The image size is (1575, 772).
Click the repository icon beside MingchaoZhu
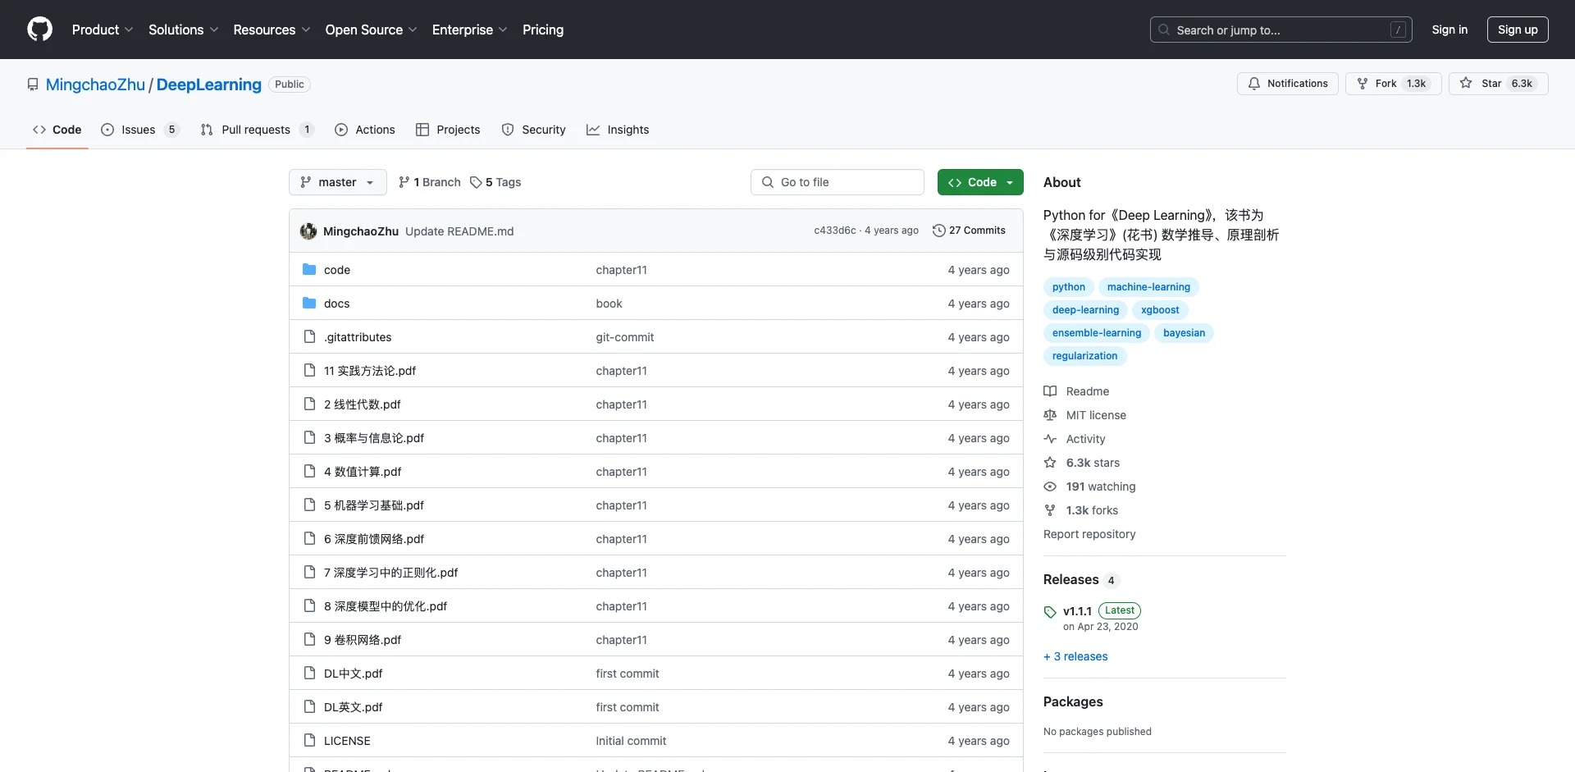tap(33, 85)
